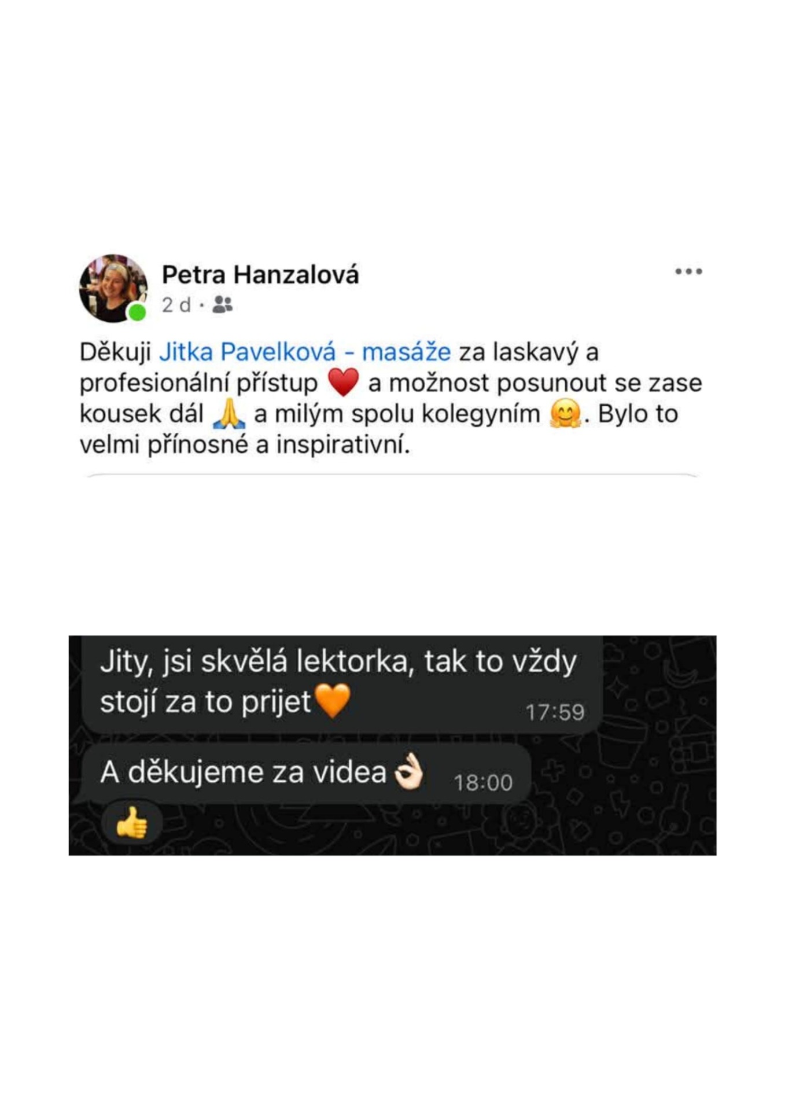Click the divider line below the post
785x1111 pixels.
[392, 476]
